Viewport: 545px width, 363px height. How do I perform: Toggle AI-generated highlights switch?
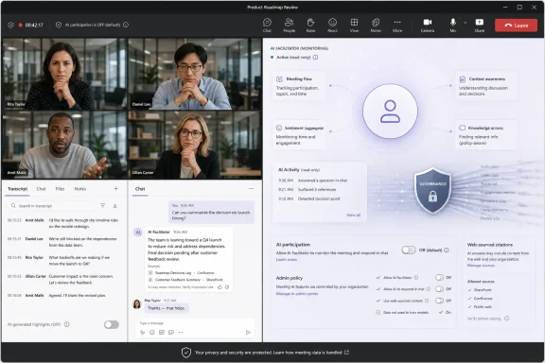112,324
